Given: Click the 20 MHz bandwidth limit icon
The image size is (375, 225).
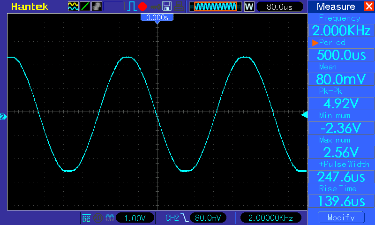Looking at the screenshot, I should 98,218.
